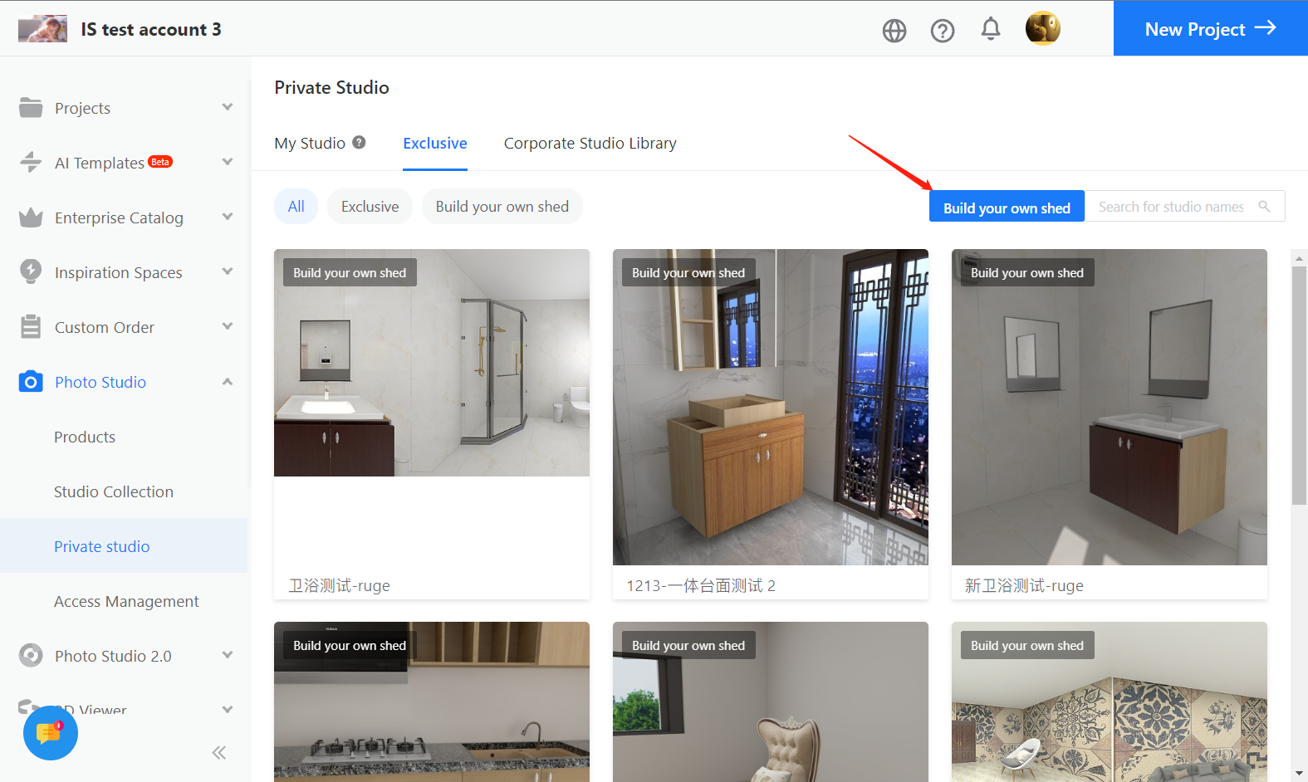Select the Build your own shed filter chip
The image size is (1308, 782).
502,207
